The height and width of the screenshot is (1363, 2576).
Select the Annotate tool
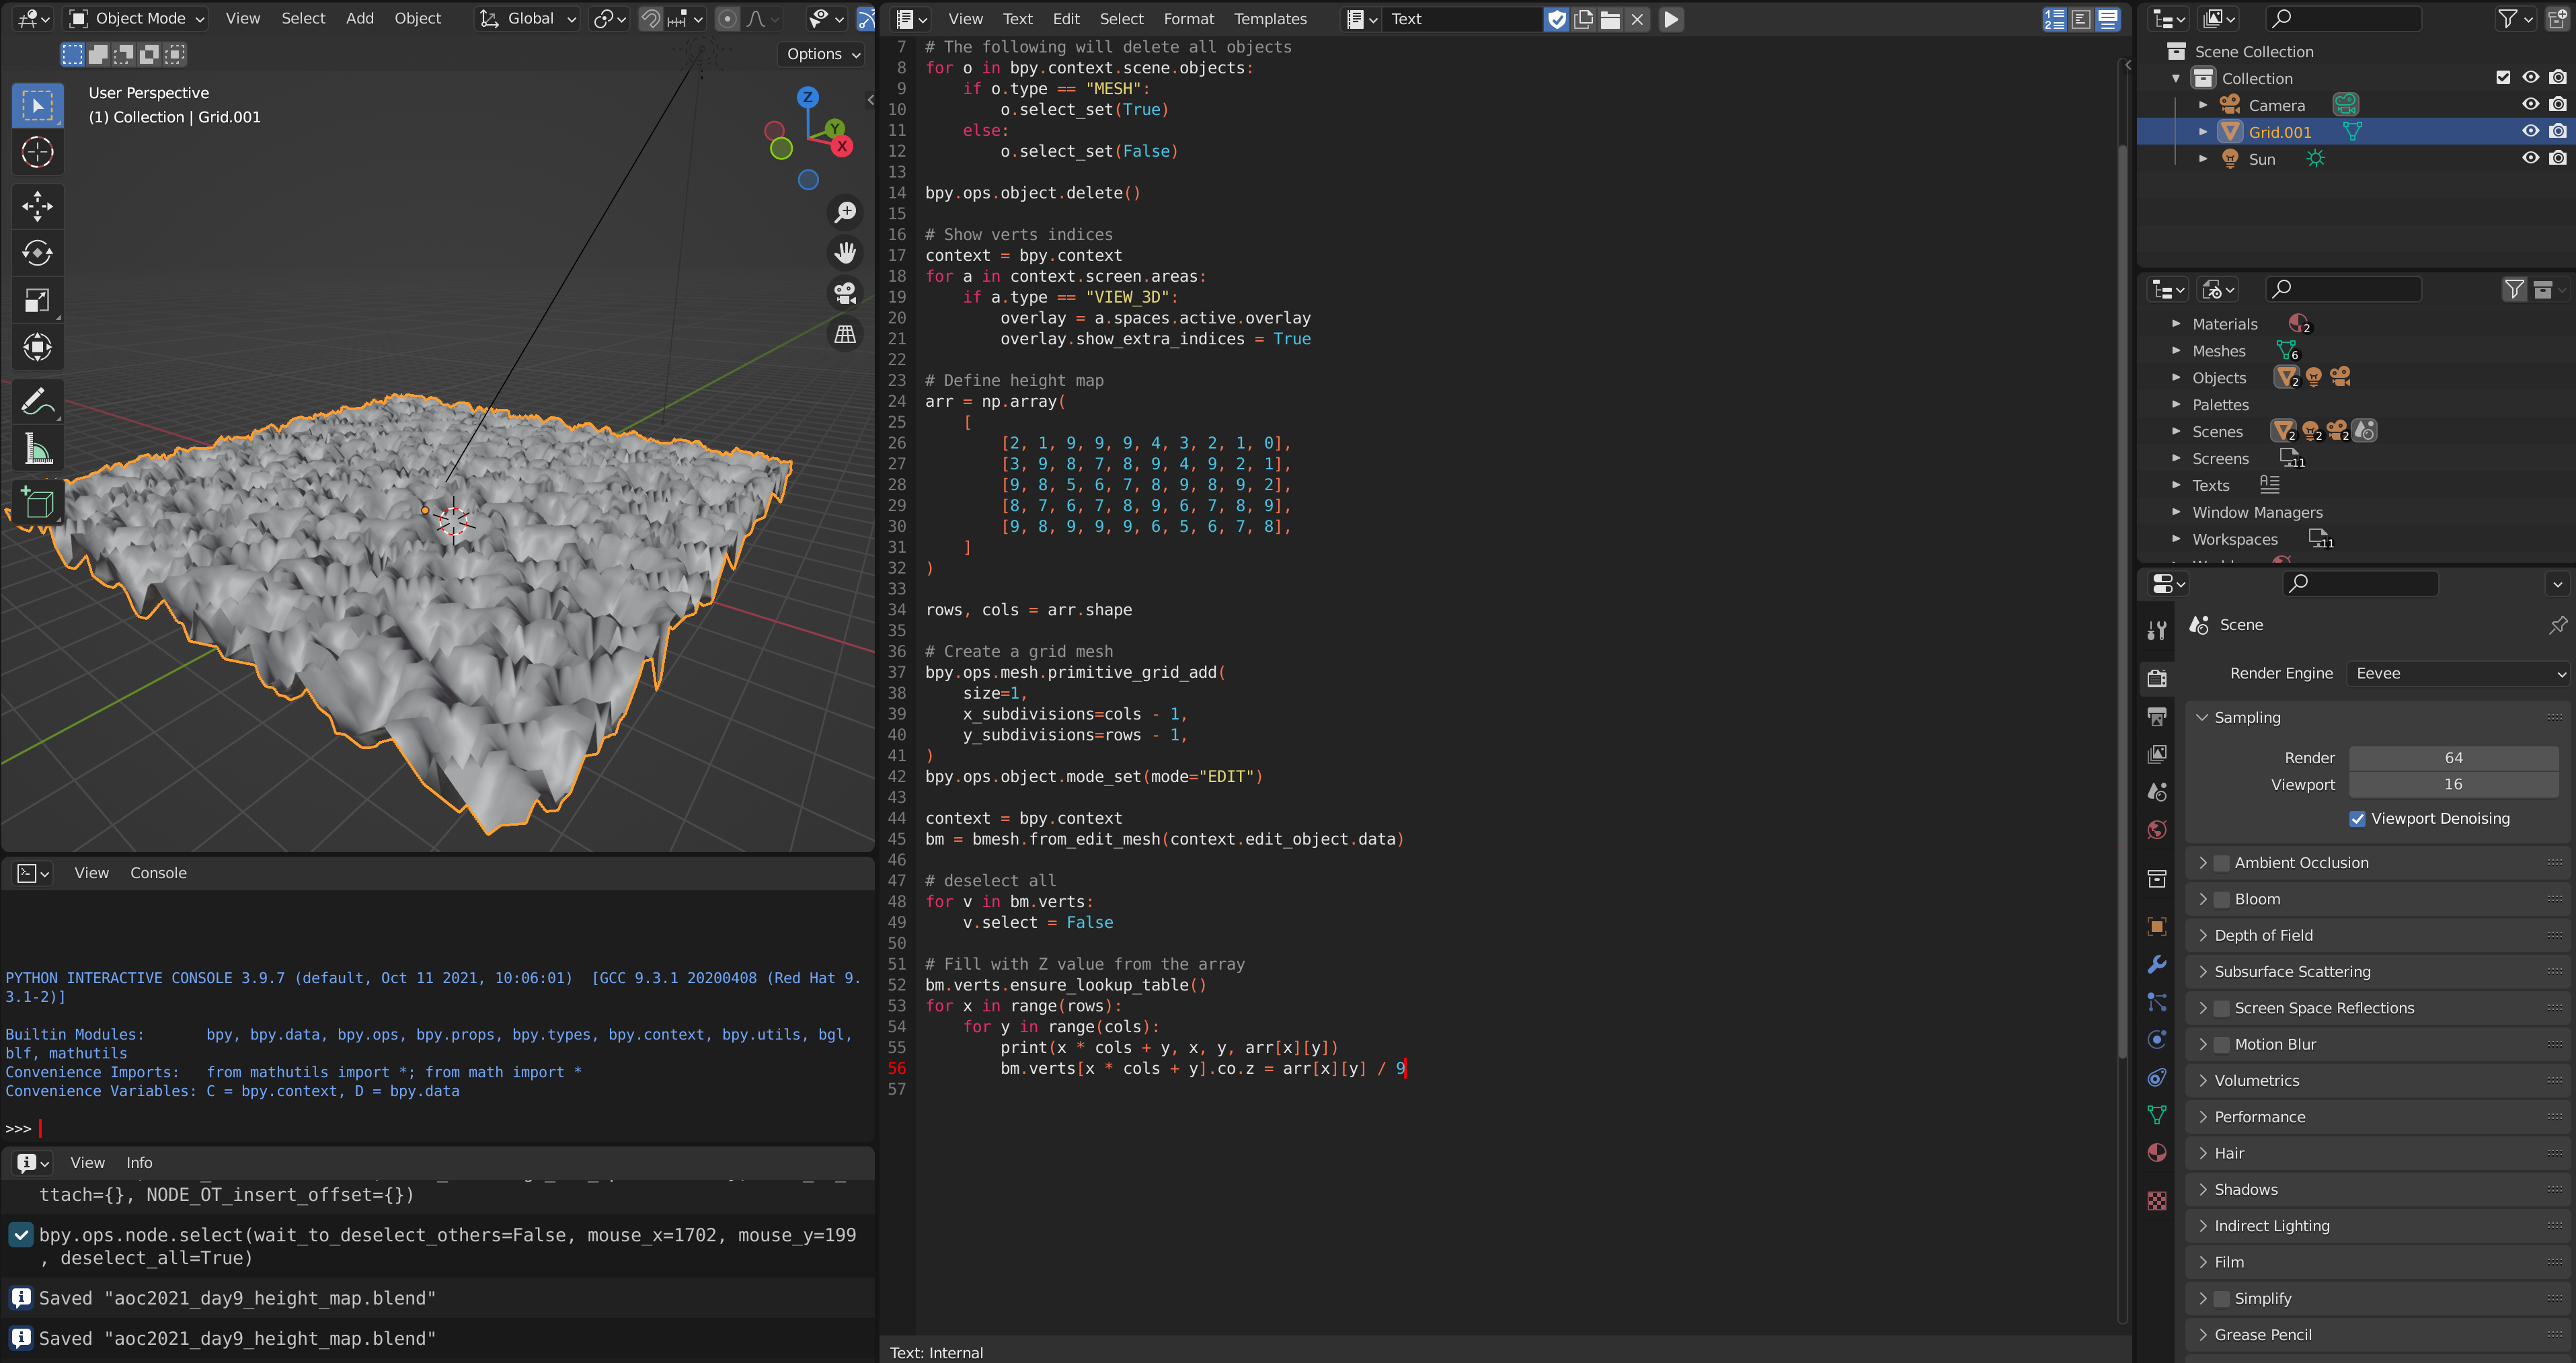[x=37, y=401]
